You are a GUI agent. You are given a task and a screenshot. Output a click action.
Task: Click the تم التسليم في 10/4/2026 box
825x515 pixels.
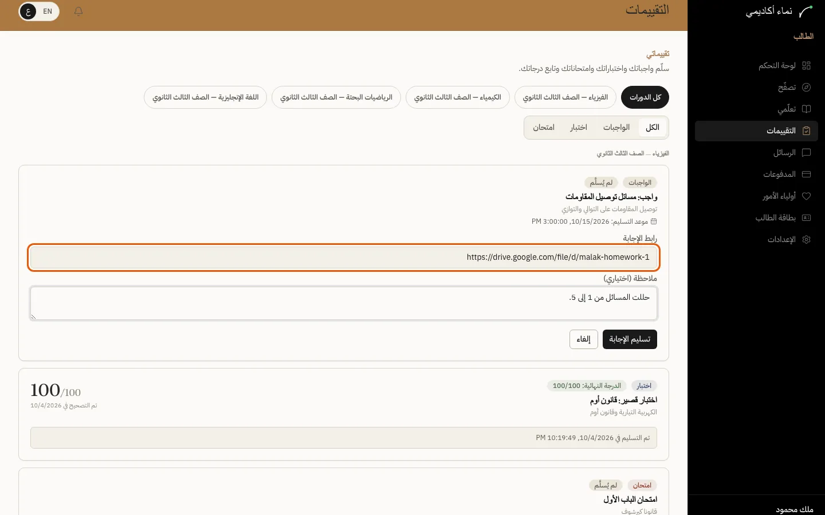[344, 438]
